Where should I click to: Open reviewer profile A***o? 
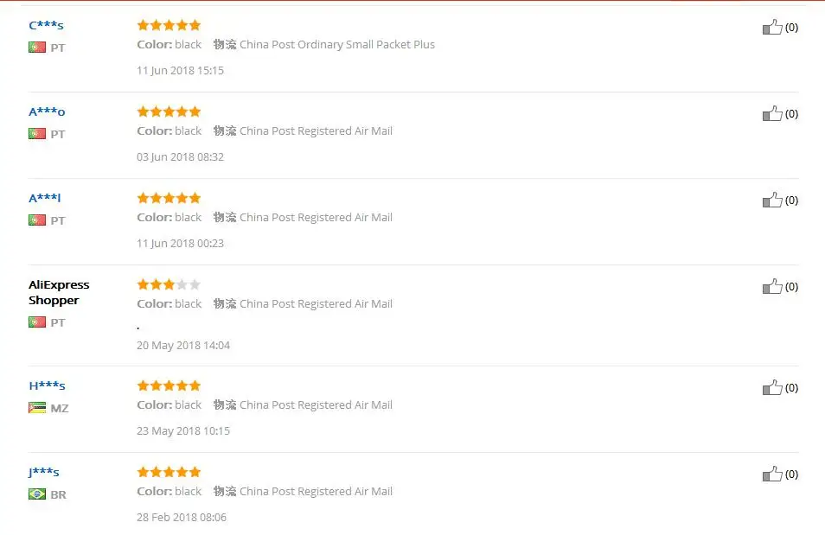click(47, 111)
